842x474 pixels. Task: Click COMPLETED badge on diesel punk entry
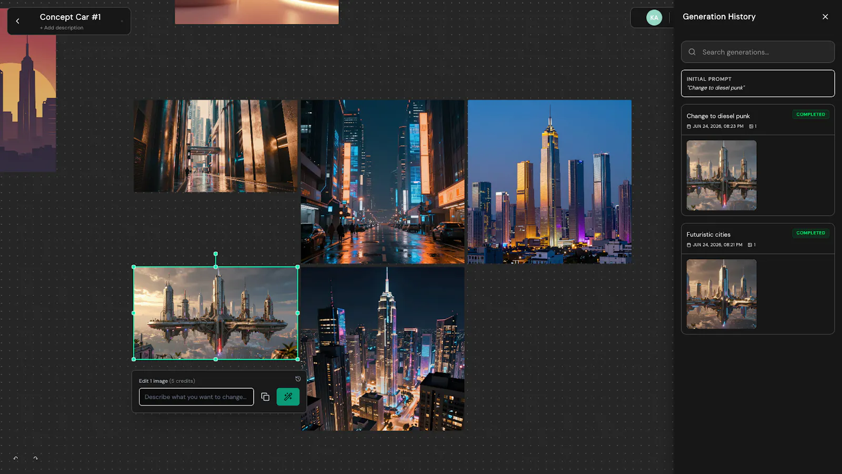[x=810, y=114]
